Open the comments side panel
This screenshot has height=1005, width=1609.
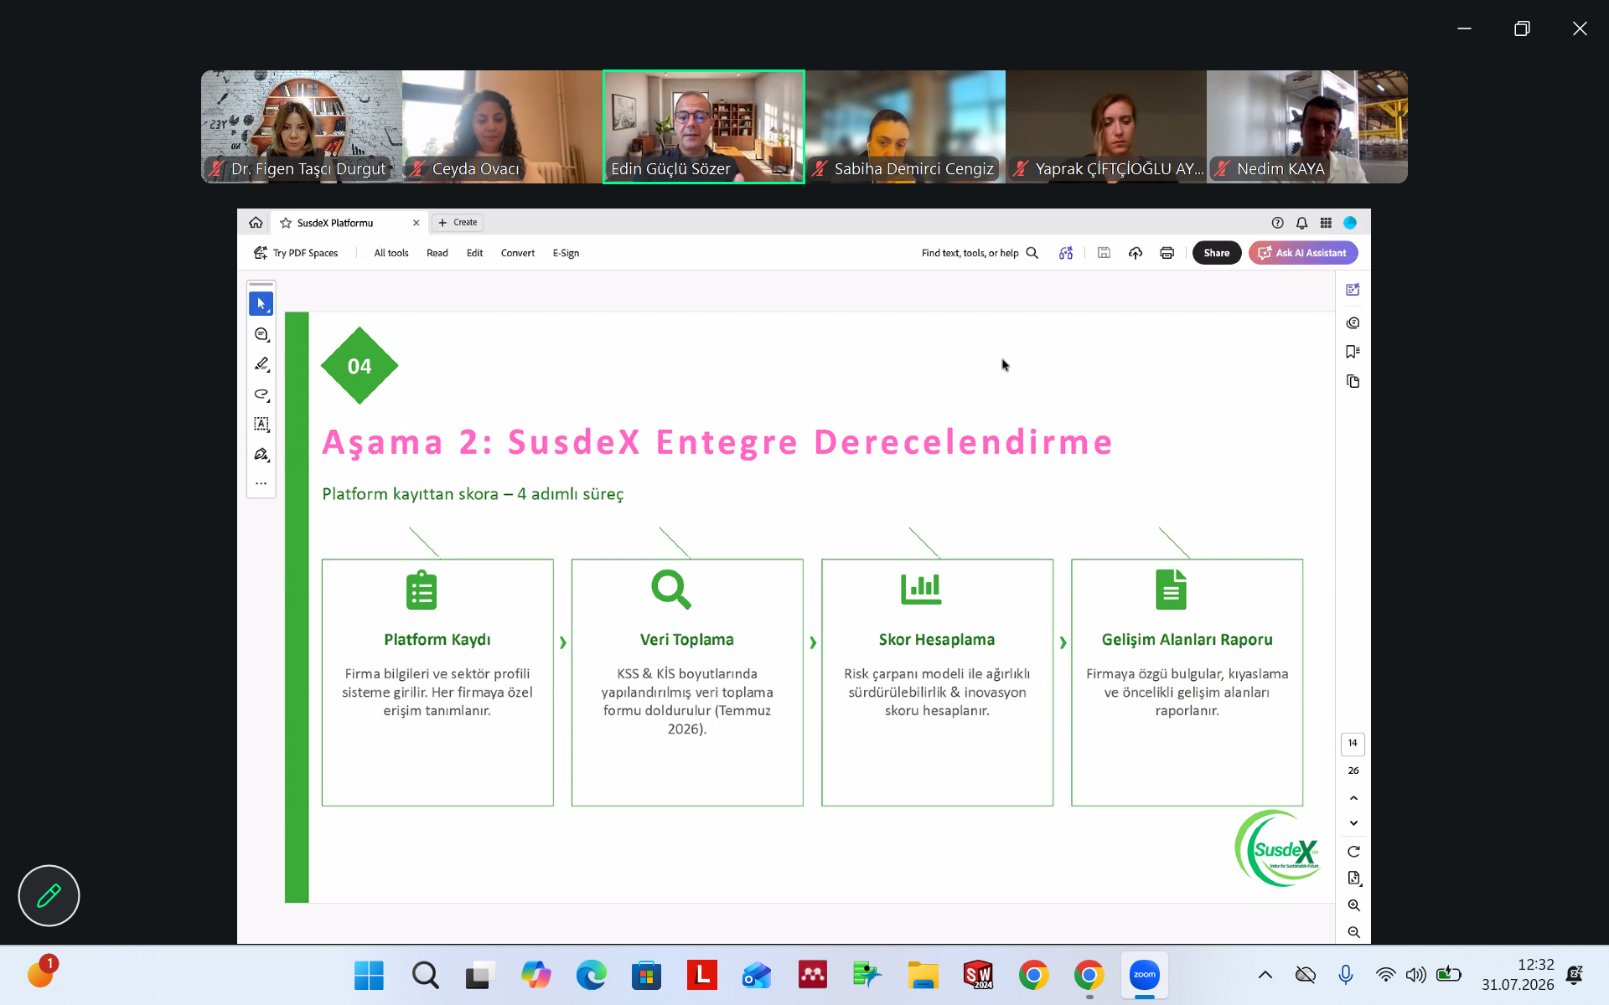pos(1353,323)
